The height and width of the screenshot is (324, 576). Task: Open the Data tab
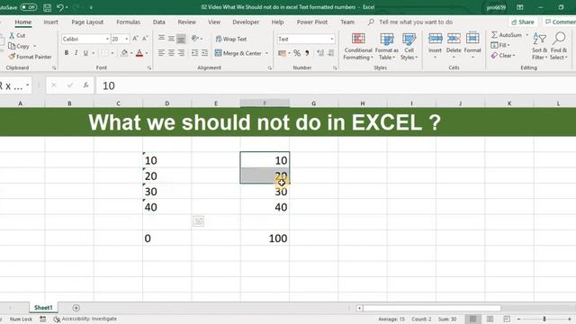(x=158, y=22)
